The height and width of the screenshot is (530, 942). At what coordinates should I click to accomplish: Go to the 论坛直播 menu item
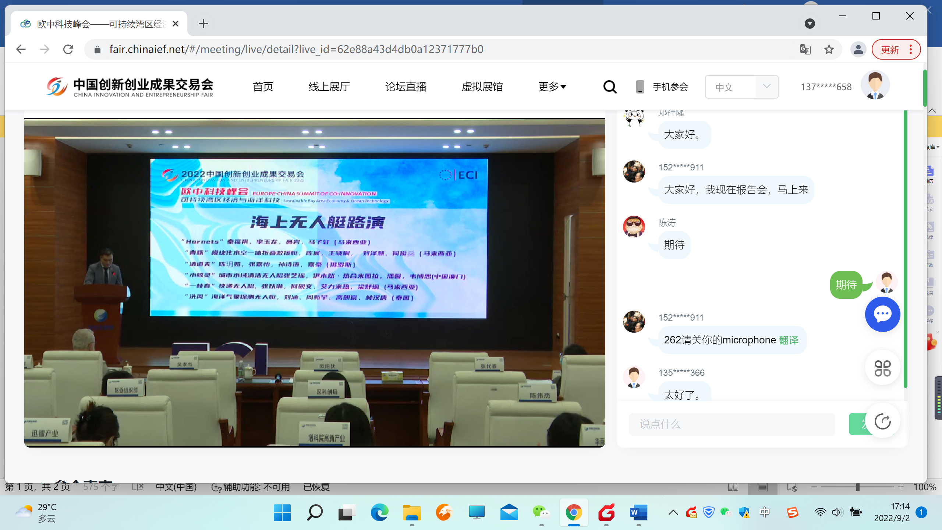pyautogui.click(x=406, y=87)
